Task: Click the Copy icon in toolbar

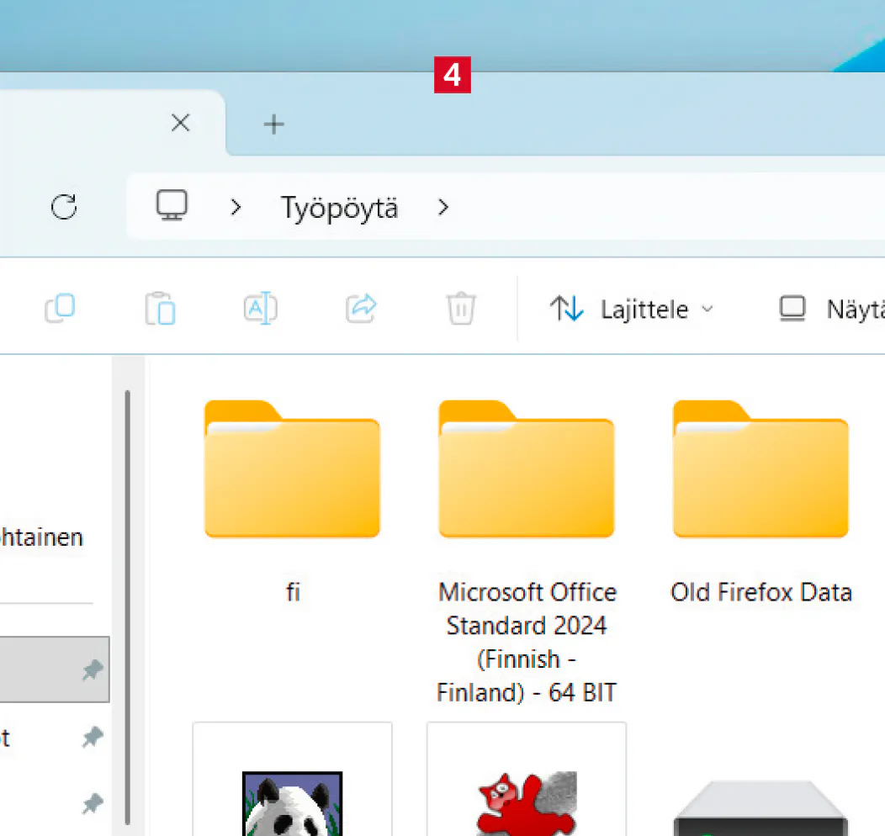Action: tap(60, 309)
